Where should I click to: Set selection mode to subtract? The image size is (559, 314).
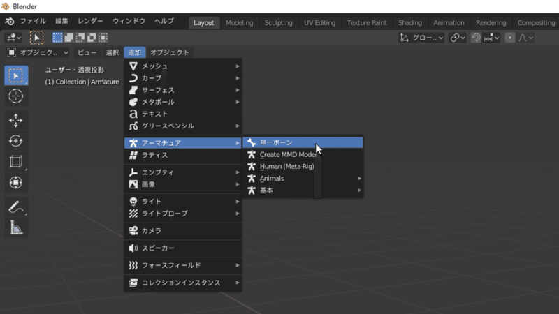tap(80, 38)
